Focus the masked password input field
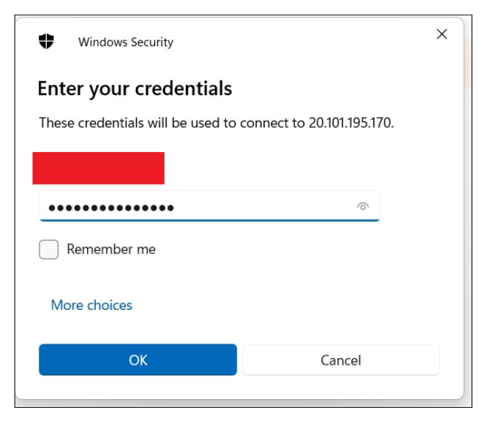This screenshot has height=421, width=484. [209, 206]
